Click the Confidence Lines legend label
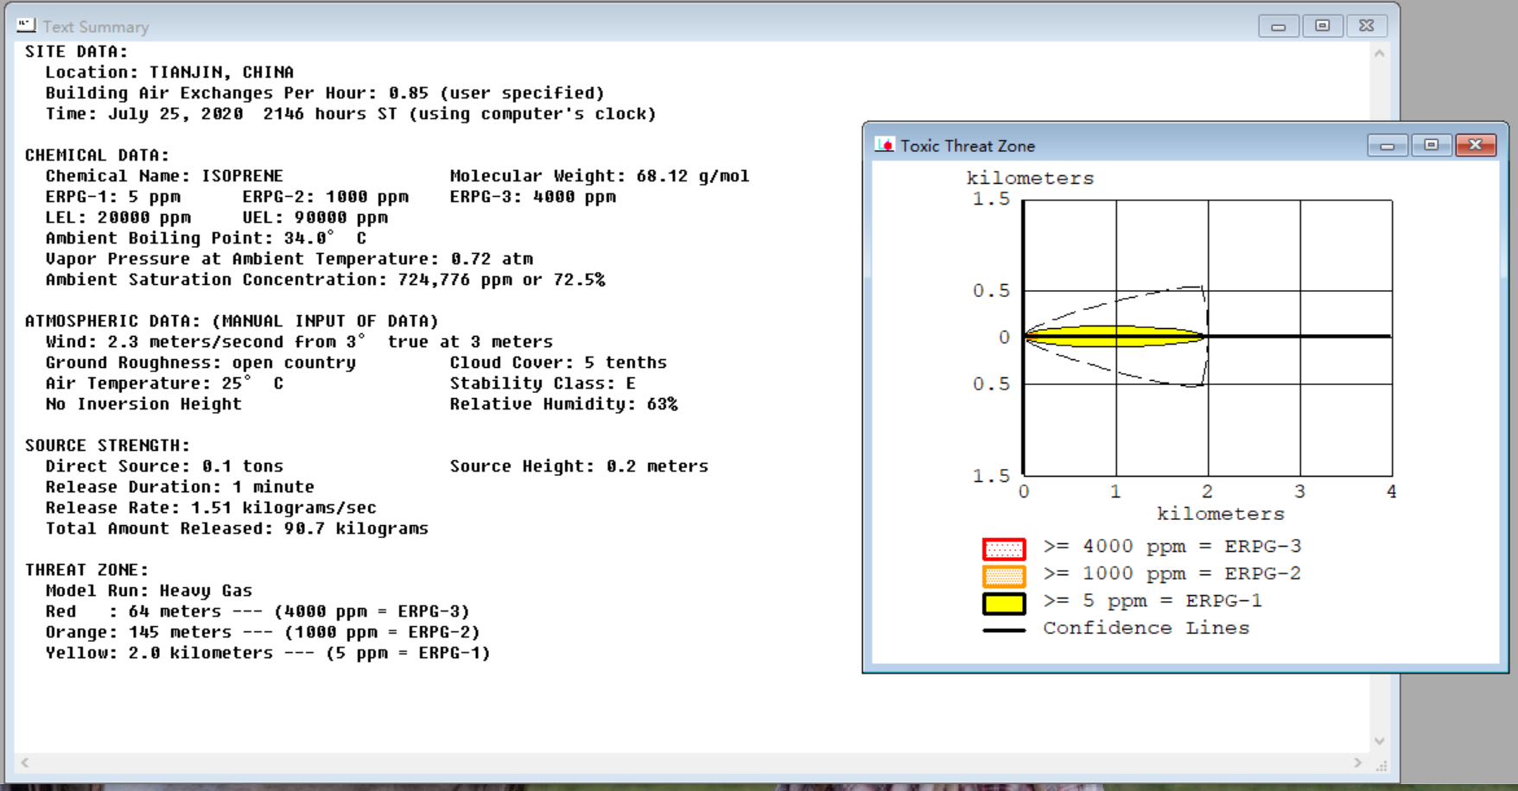The width and height of the screenshot is (1518, 791). tap(1146, 629)
